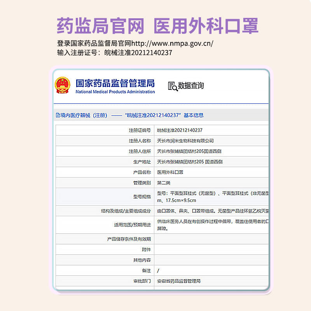
Task: Select the value 第二类
Action: coord(164,183)
